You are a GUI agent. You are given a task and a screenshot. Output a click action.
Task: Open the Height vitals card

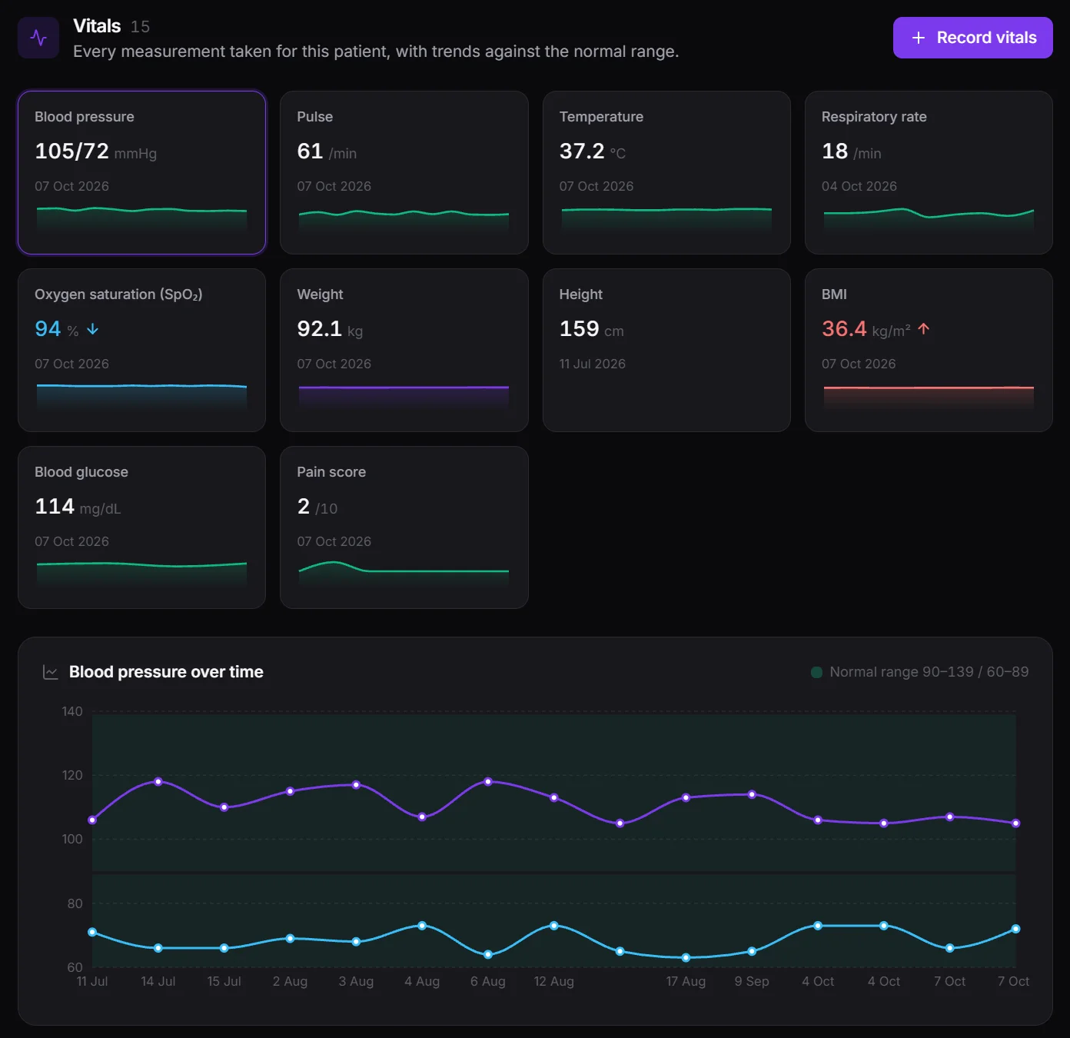[x=666, y=350]
